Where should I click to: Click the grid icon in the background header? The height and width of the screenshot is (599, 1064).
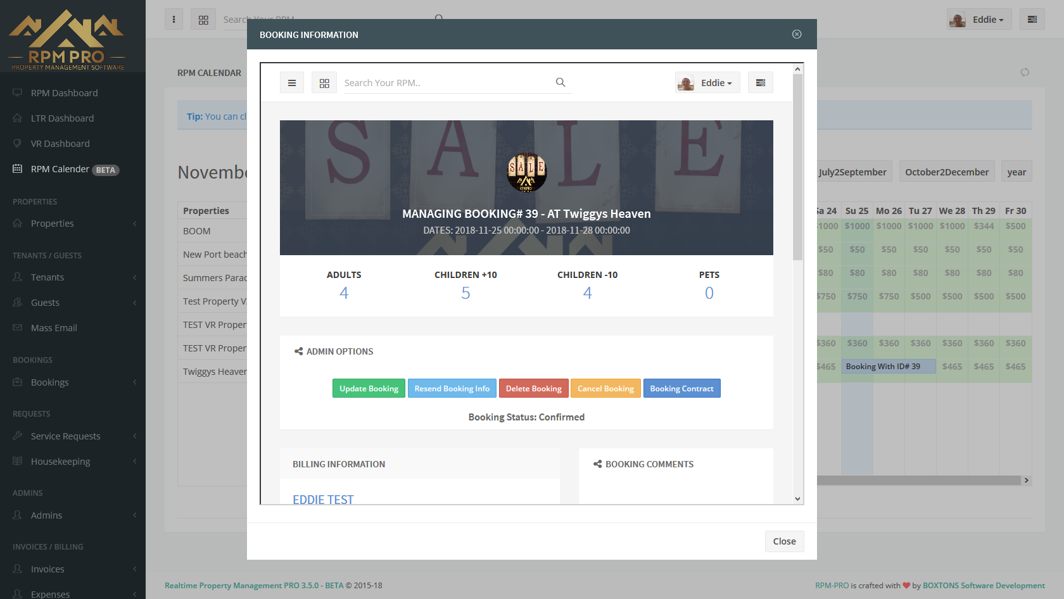[x=203, y=20]
